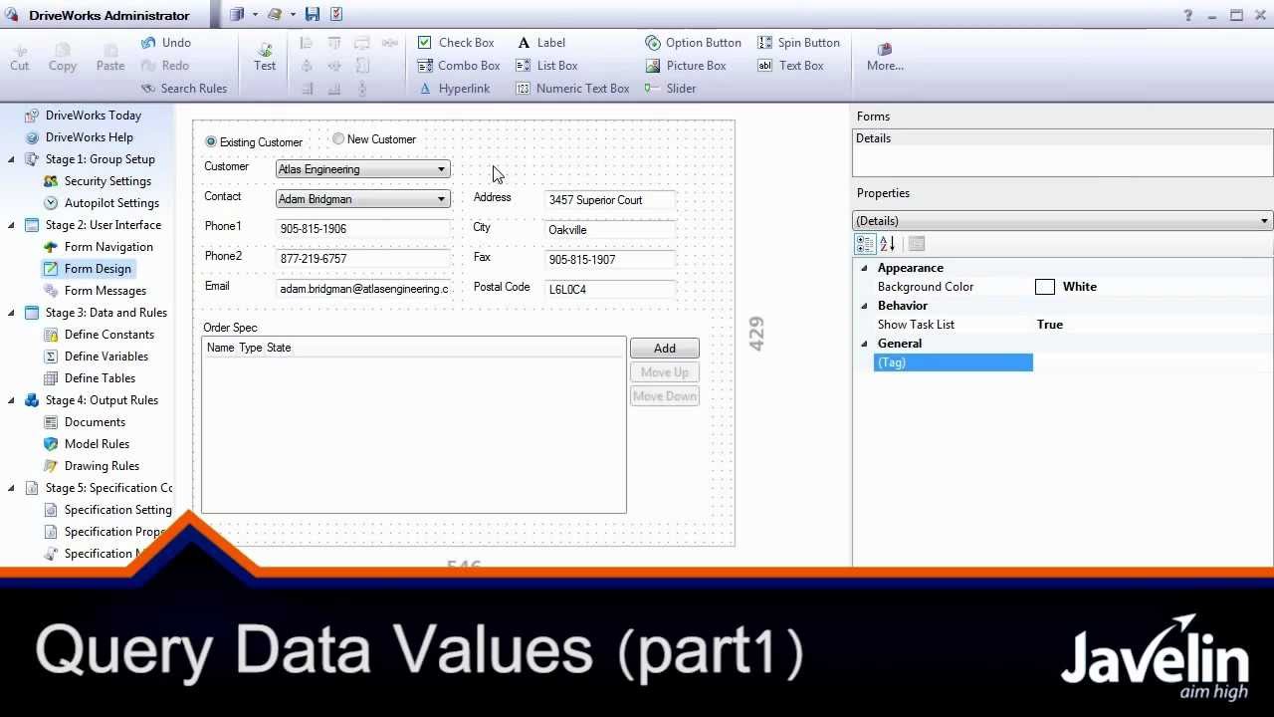This screenshot has height=717, width=1274.
Task: Click the Email text field
Action: point(362,289)
